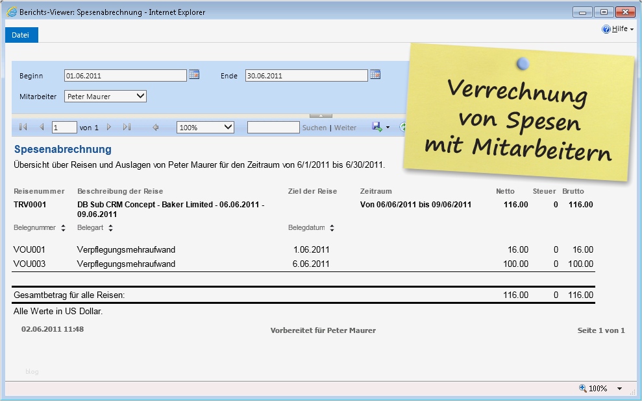
Task: Open the export report icon
Action: pyautogui.click(x=377, y=127)
